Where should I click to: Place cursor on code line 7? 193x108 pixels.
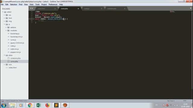pyautogui.click(x=36, y=23)
